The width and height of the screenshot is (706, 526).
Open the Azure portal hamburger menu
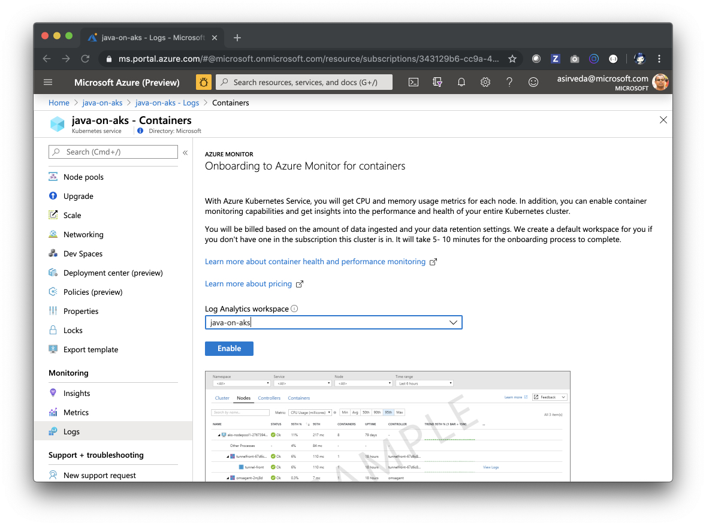pos(48,82)
